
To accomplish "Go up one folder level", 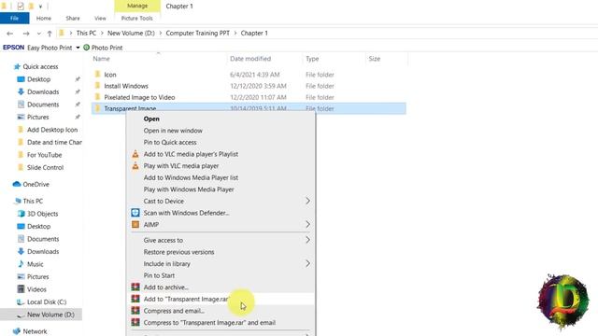I will coord(50,34).
